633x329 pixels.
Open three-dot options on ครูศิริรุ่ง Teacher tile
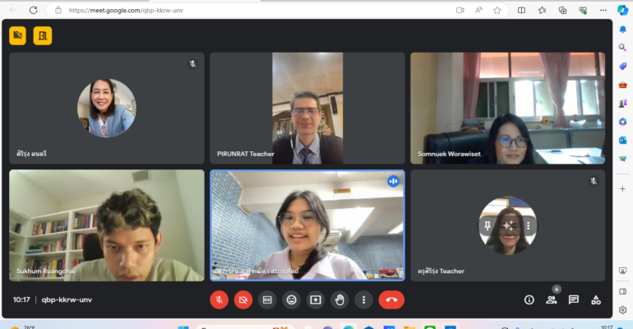[528, 225]
